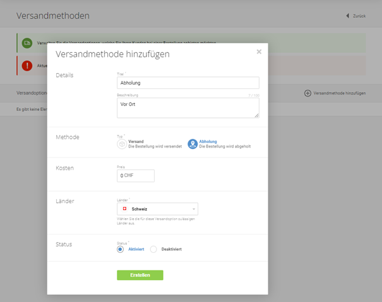
Task: Click the Länder helper text below dropdown
Action: point(156,221)
